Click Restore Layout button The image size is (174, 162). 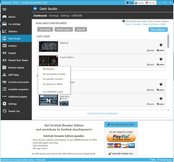click(64, 30)
